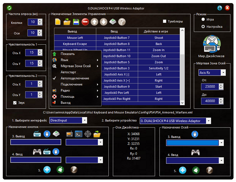Adjust Ось X sensitivity 1 stepper
This screenshot has width=236, height=182.
pyautogui.click(x=40, y=52)
